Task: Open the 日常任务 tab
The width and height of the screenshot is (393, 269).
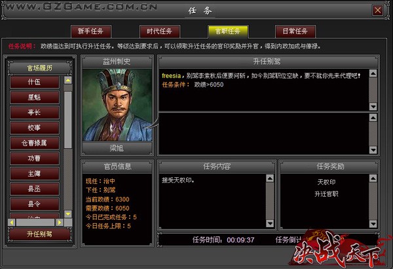Action: (x=295, y=31)
